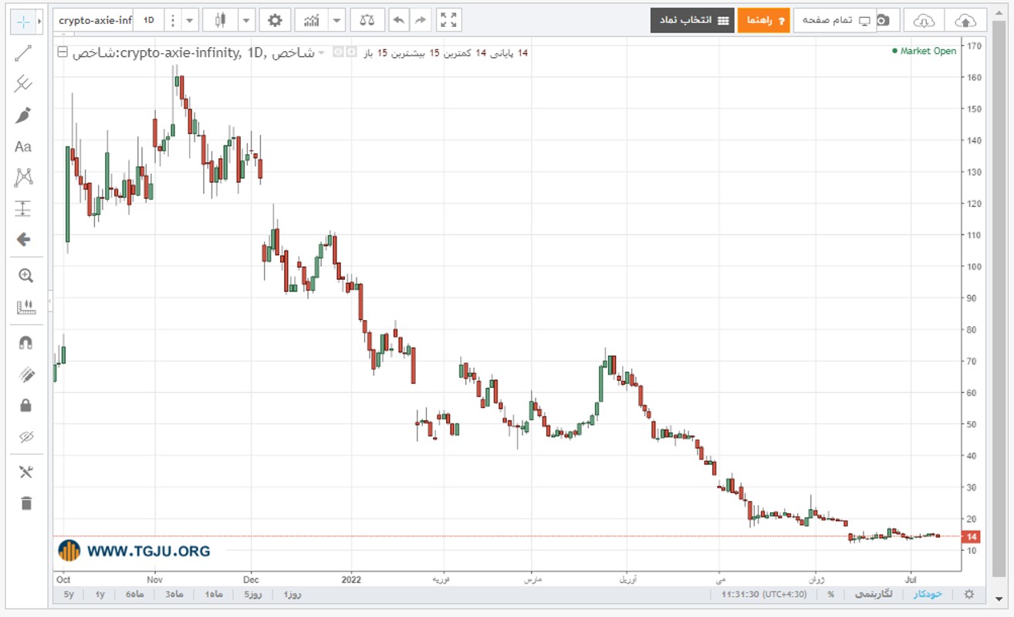Switch range to 6ماه
Screen dimensions: 1014x617
pyautogui.click(x=134, y=594)
